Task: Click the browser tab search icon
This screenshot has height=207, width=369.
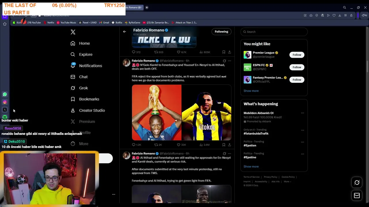Action: click(344, 7)
